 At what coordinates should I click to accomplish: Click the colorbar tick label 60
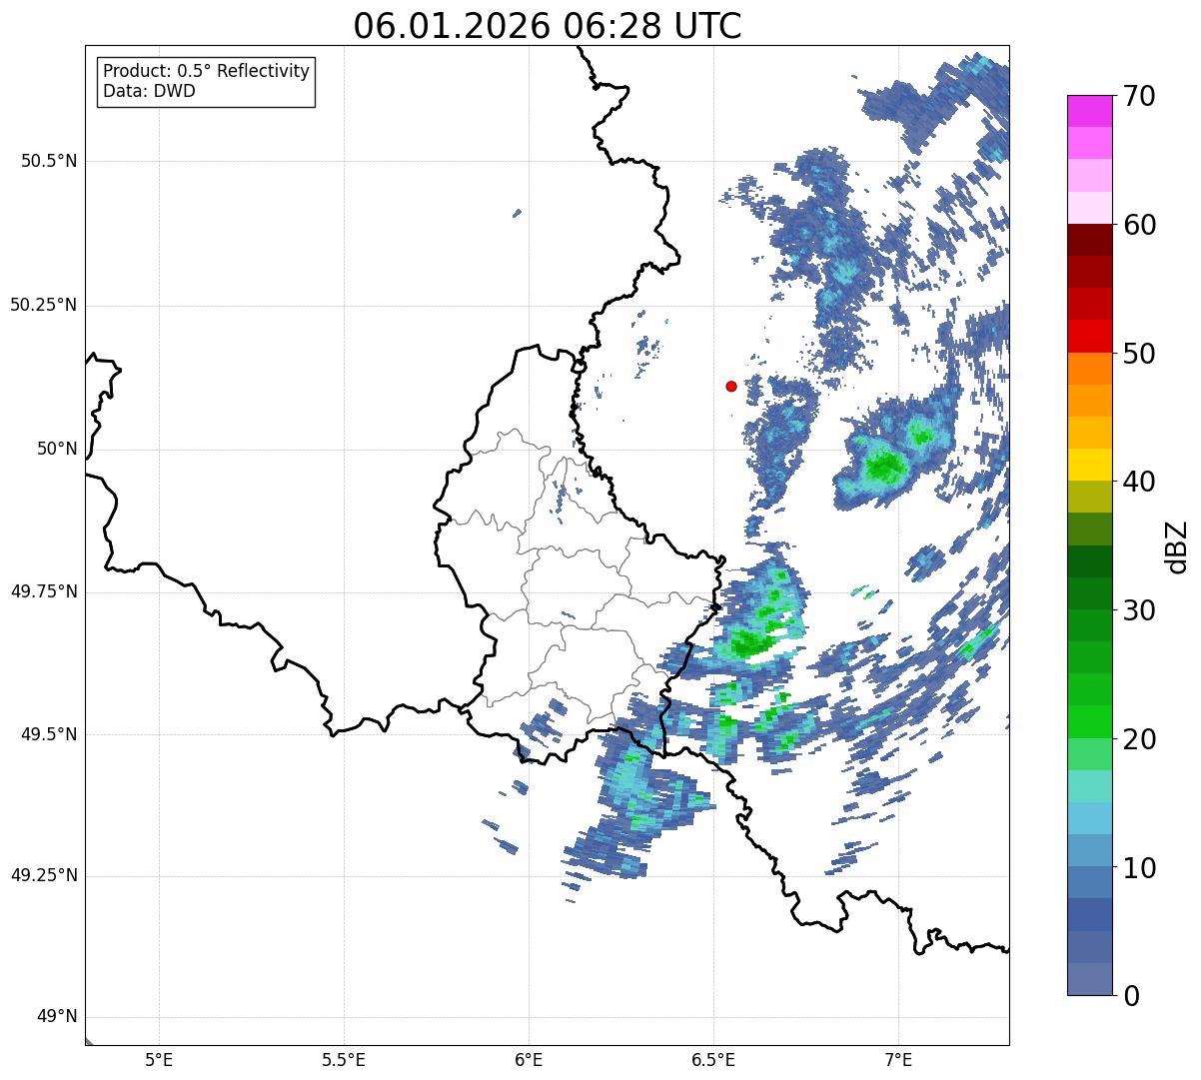[1139, 225]
